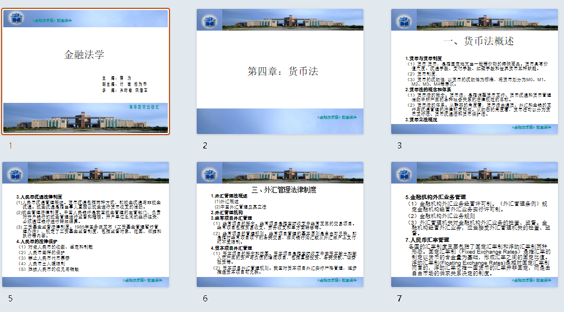The height and width of the screenshot is (312, 564).
Task: Select slide 5 thumbnail about 人民币流通法律制度
Action: [86, 225]
